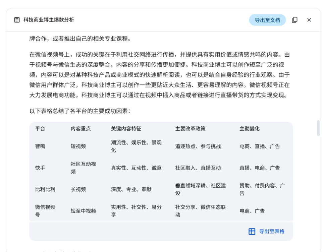Screen dimensions: 322x252
Task: Click the 平台 column header
Action: click(x=40, y=129)
